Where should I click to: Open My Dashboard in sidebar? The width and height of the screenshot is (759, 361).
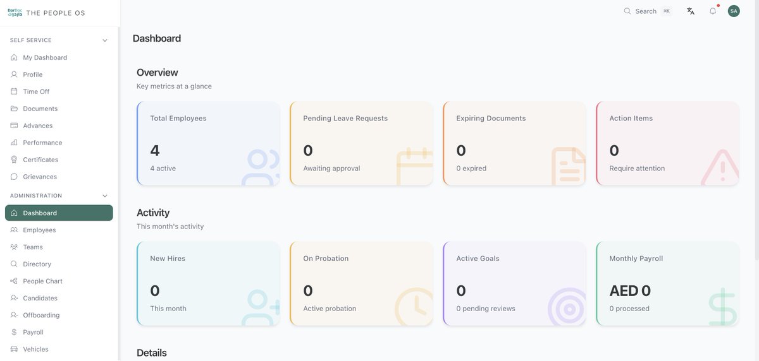point(59,57)
